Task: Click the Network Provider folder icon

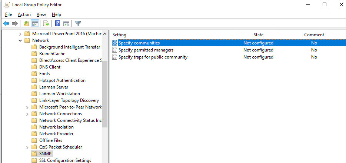Action: (x=34, y=133)
